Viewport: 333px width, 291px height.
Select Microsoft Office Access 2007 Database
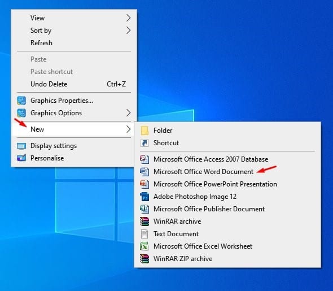227,159
